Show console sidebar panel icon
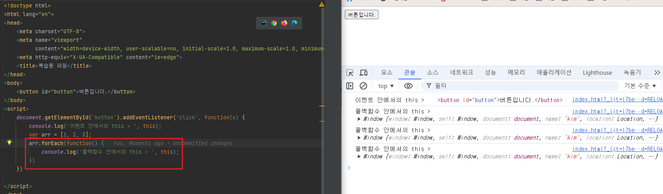 tap(350, 86)
